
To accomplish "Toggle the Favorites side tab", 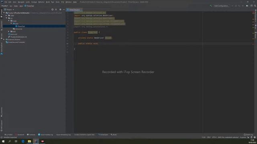I will coord(2,112).
